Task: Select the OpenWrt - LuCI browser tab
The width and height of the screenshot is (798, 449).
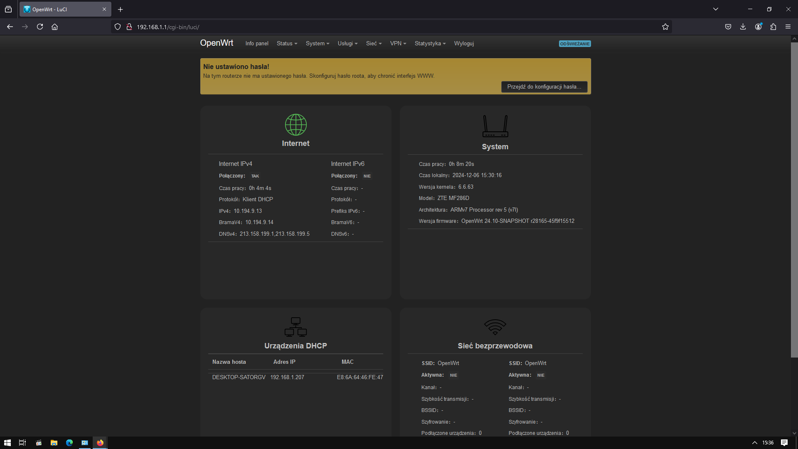Action: 65,9
